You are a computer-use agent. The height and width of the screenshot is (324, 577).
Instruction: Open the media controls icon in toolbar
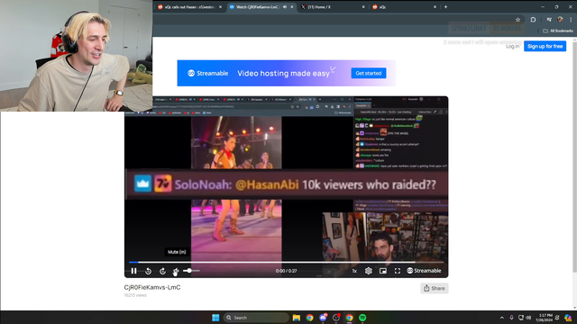[549, 20]
